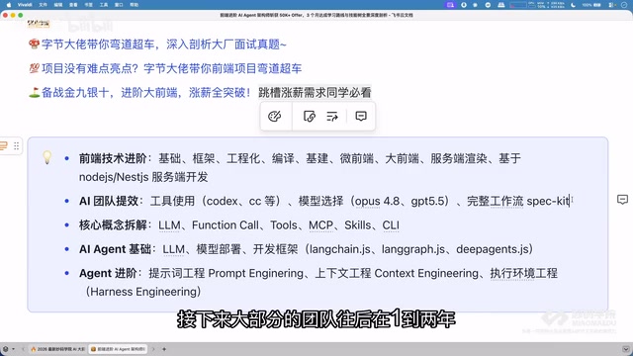
Task: Open the 书签 menu
Action: pos(88,5)
